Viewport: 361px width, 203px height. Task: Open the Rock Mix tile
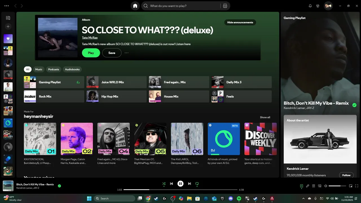tap(54, 96)
